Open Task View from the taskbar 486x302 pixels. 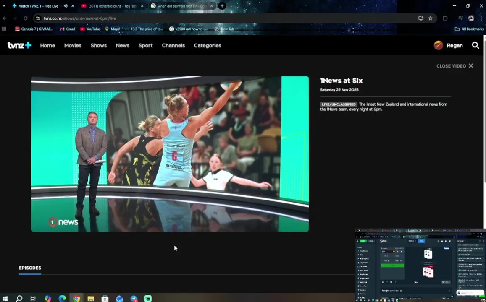(x=33, y=299)
